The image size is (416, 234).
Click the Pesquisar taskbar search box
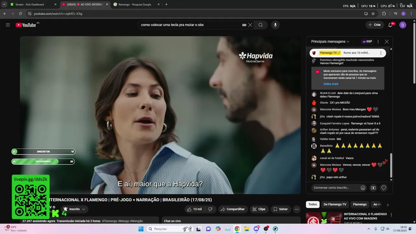click(x=170, y=229)
